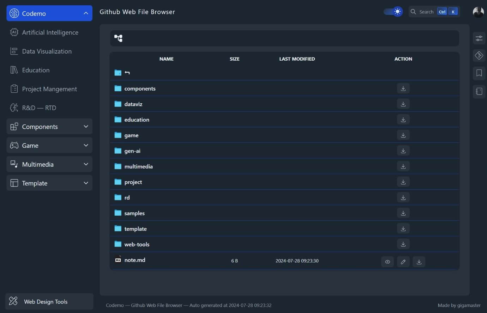Expand the Components section
This screenshot has height=313, width=487.
pyautogui.click(x=49, y=127)
